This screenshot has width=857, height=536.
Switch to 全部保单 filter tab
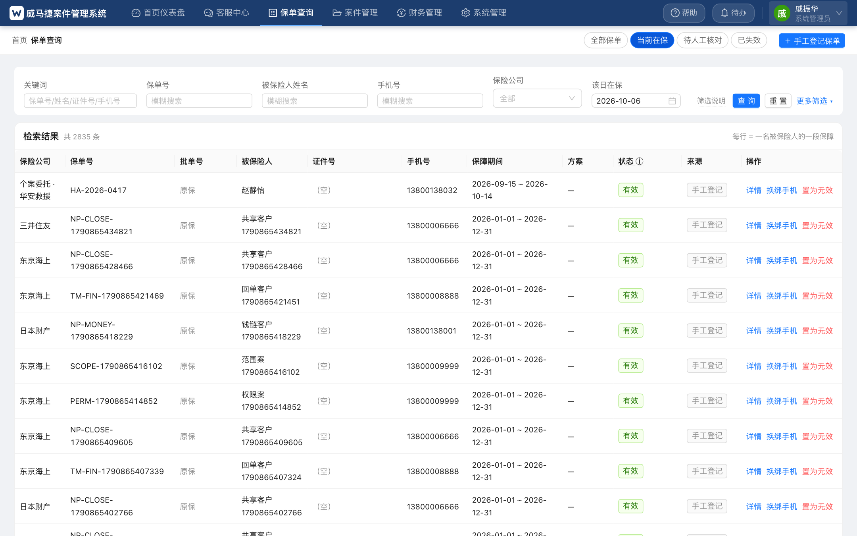pyautogui.click(x=606, y=40)
